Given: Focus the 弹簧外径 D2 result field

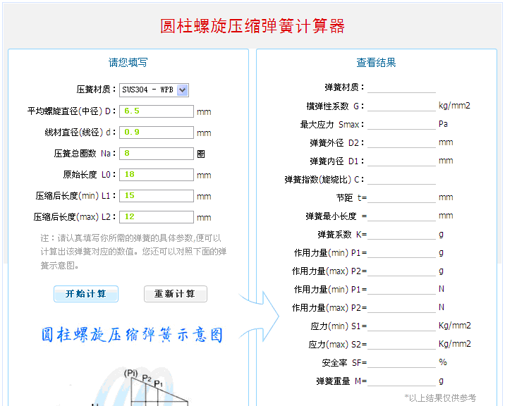Looking at the screenshot, I should (x=401, y=142).
